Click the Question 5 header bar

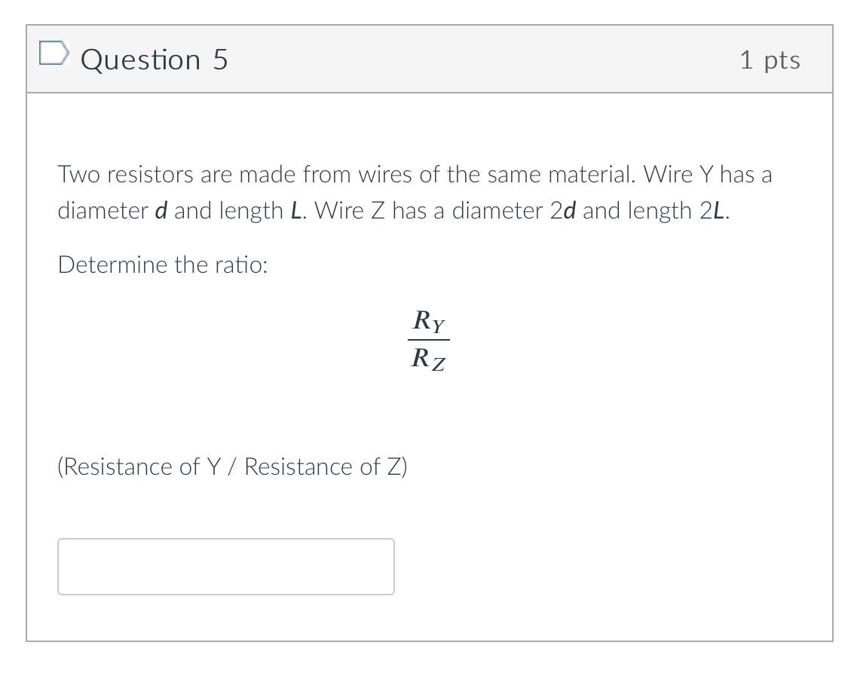pos(427,59)
